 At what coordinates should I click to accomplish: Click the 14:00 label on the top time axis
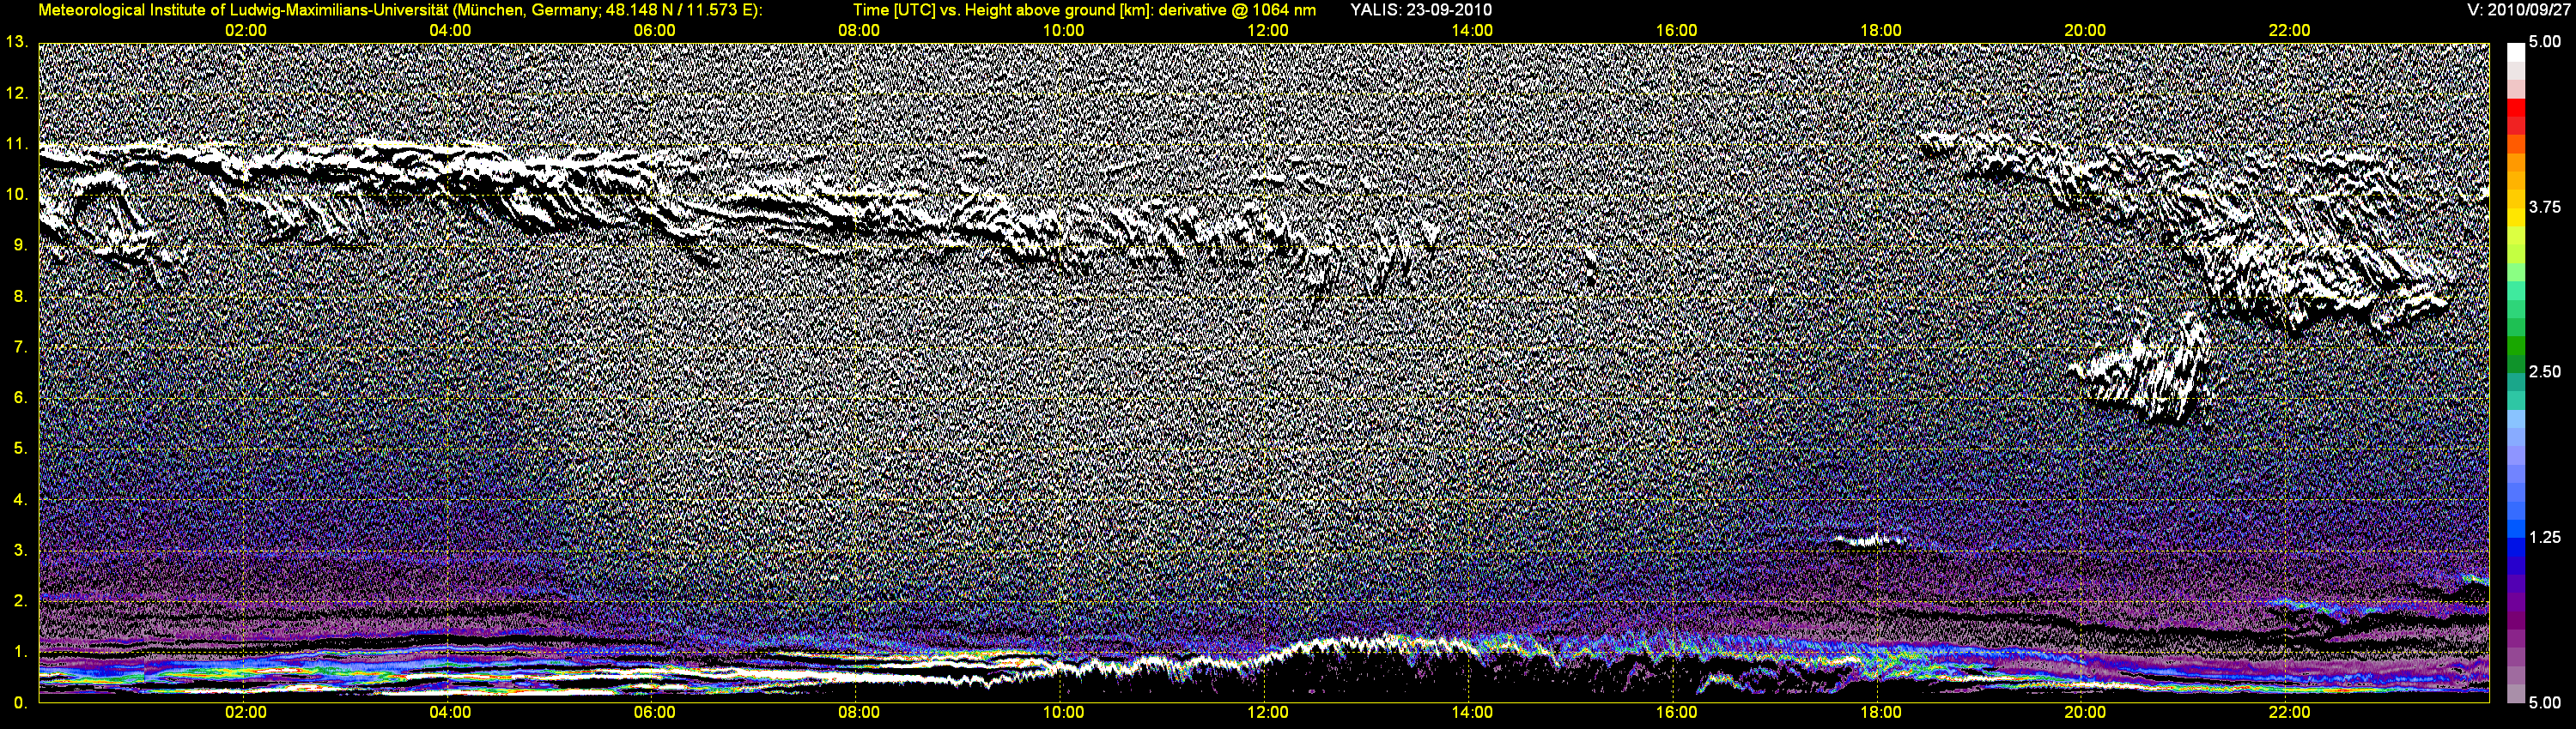(x=1472, y=30)
